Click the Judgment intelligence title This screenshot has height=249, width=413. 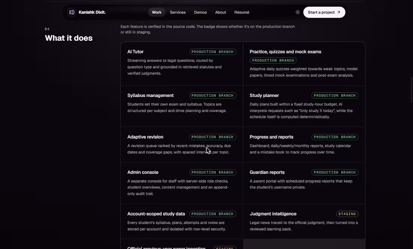[x=273, y=214]
